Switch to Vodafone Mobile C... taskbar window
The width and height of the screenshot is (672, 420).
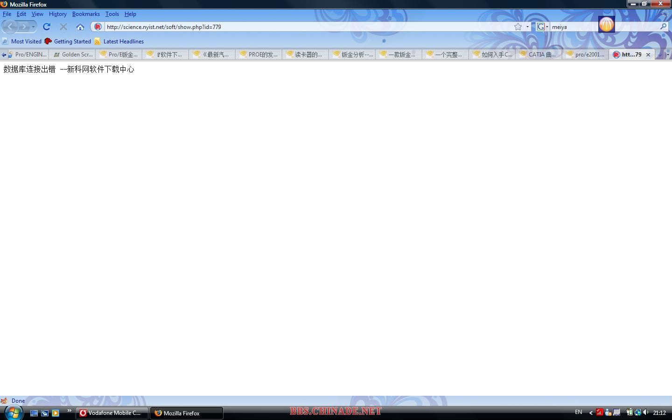click(112, 413)
